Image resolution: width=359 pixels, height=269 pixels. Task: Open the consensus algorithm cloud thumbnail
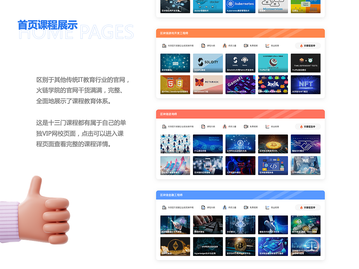[240, 225]
